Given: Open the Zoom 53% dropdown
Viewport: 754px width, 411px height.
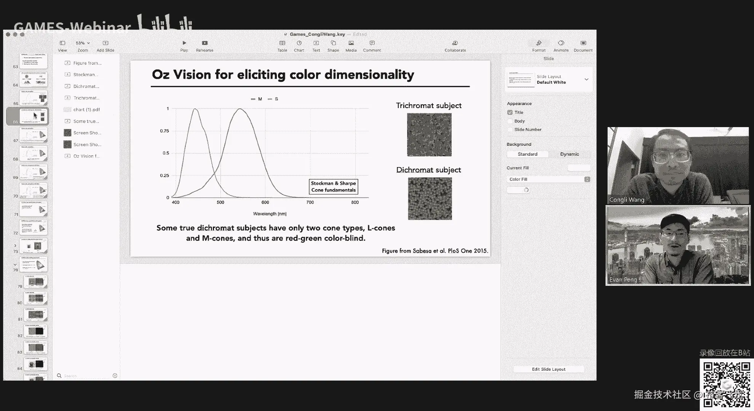Looking at the screenshot, I should [83, 43].
